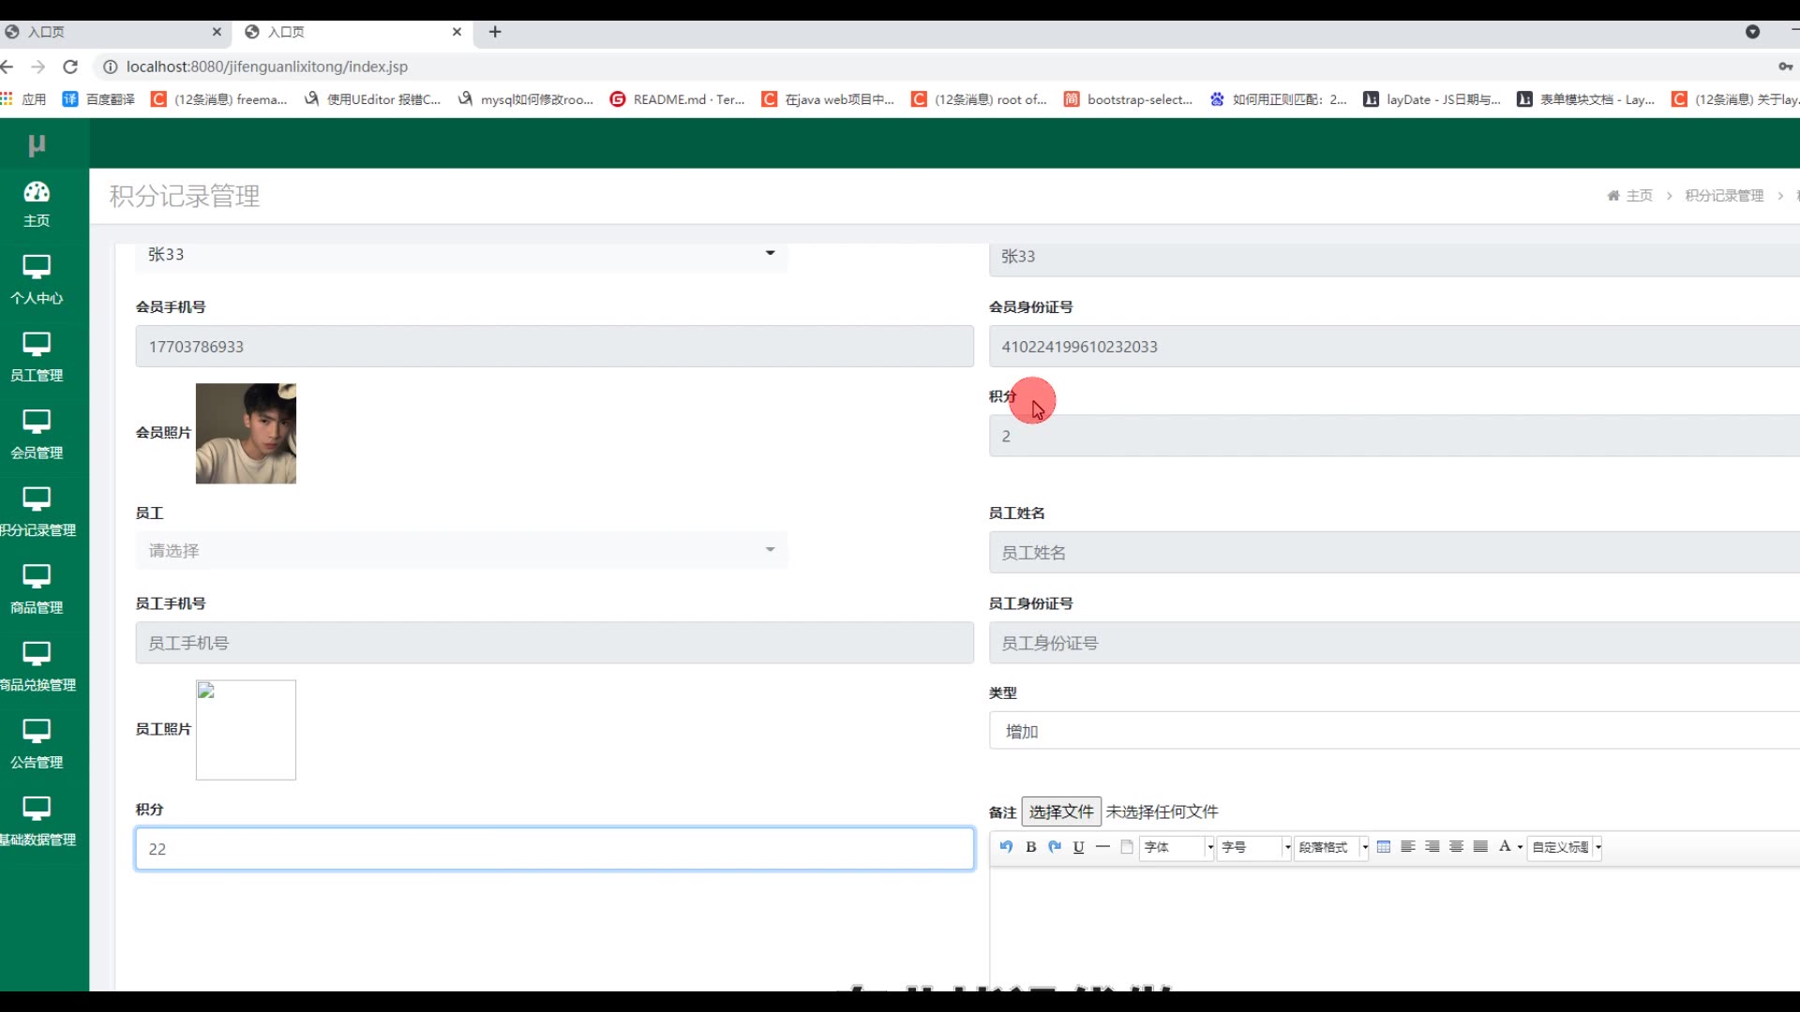This screenshot has height=1012, width=1800.
Task: Align text left in the editor
Action: click(1408, 846)
